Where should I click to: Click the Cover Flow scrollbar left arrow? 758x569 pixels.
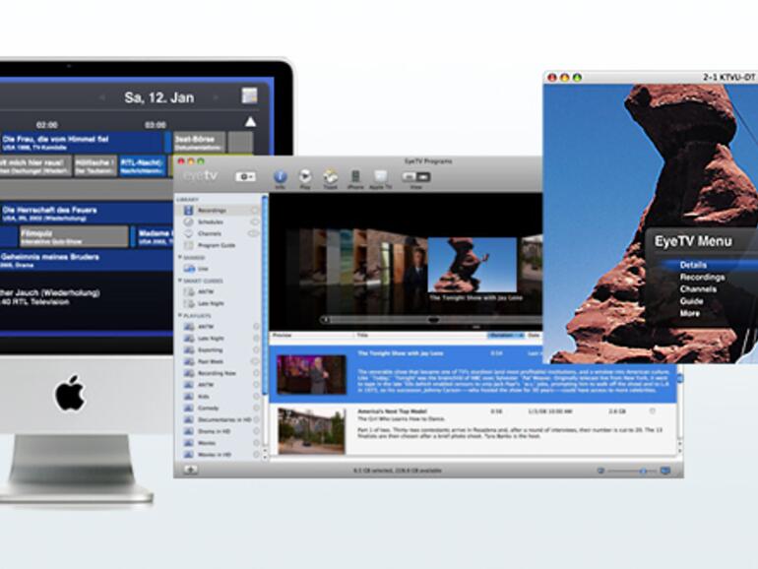[326, 320]
